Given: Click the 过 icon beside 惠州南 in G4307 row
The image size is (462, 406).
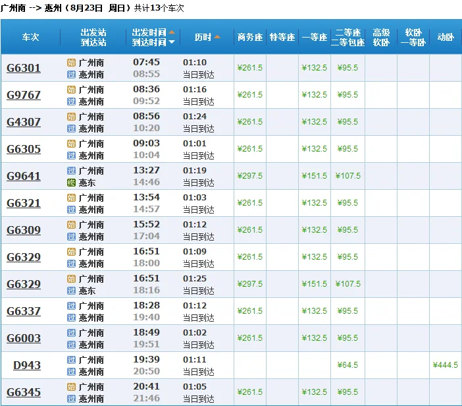Looking at the screenshot, I should click(x=71, y=129).
